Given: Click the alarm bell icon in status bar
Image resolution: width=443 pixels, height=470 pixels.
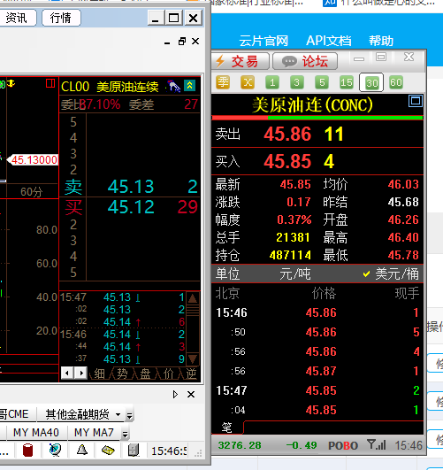Looking at the screenshot, I should [81, 450].
